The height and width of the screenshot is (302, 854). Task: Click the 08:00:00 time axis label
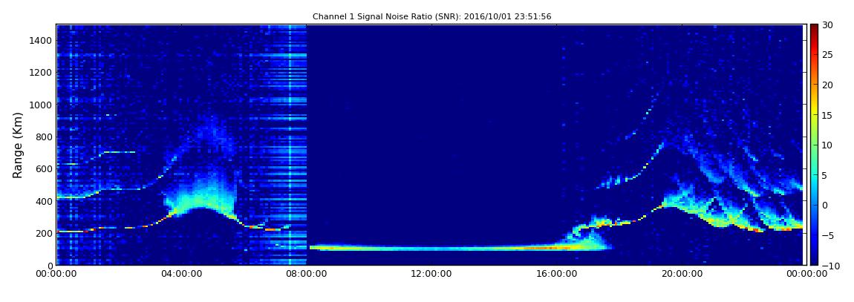point(306,275)
